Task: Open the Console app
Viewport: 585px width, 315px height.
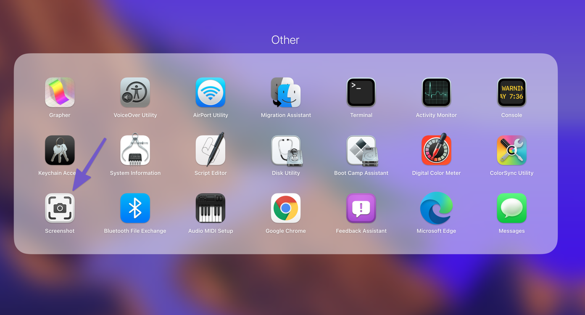Action: coord(511,92)
